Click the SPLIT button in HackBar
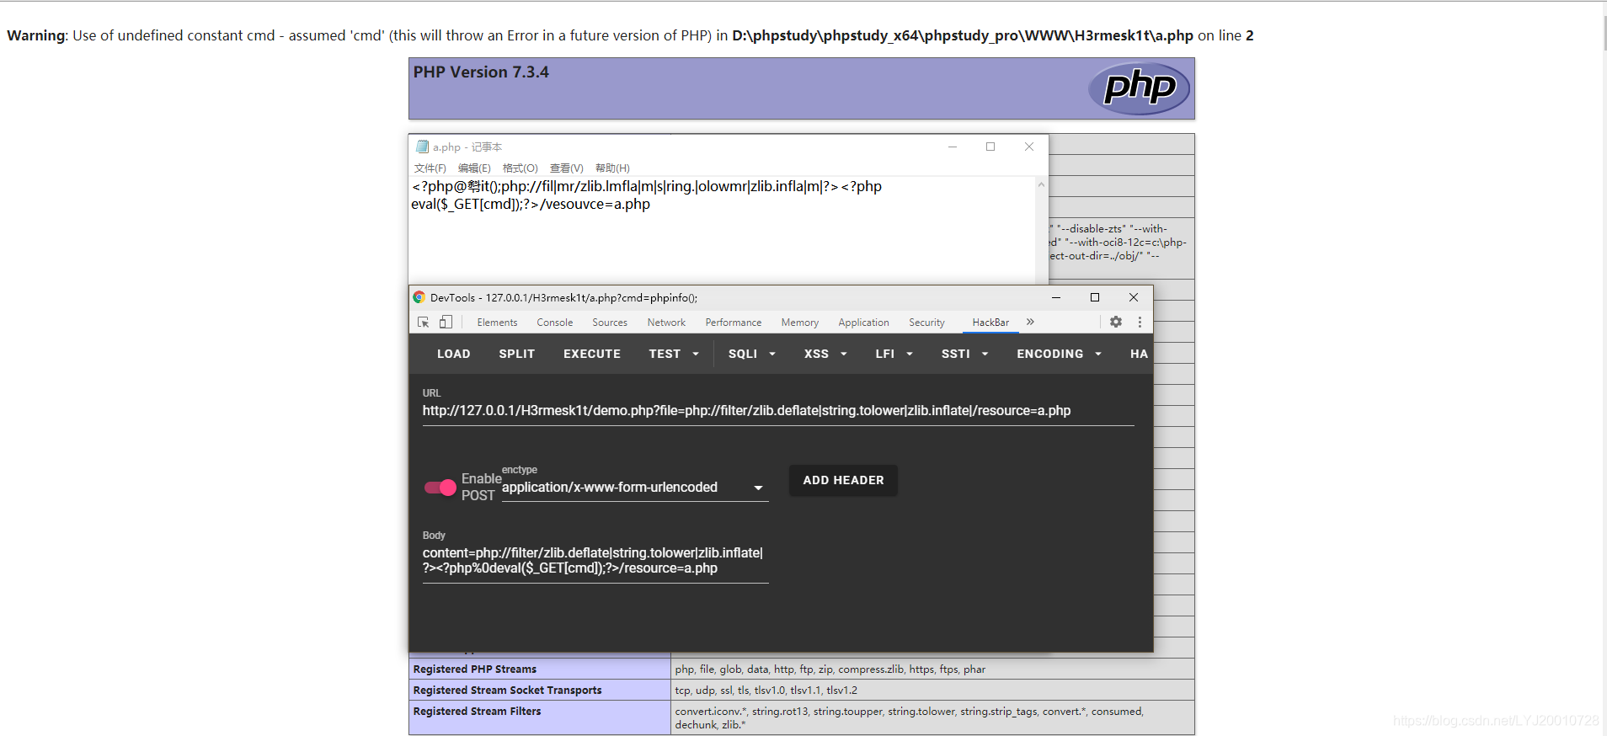Viewport: 1607px width, 736px height. [x=516, y=354]
